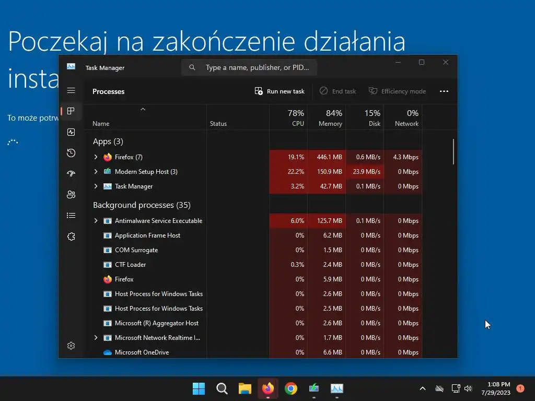Click the Task Manager taskbar icon
Image resolution: width=535 pixels, height=401 pixels.
(337, 388)
